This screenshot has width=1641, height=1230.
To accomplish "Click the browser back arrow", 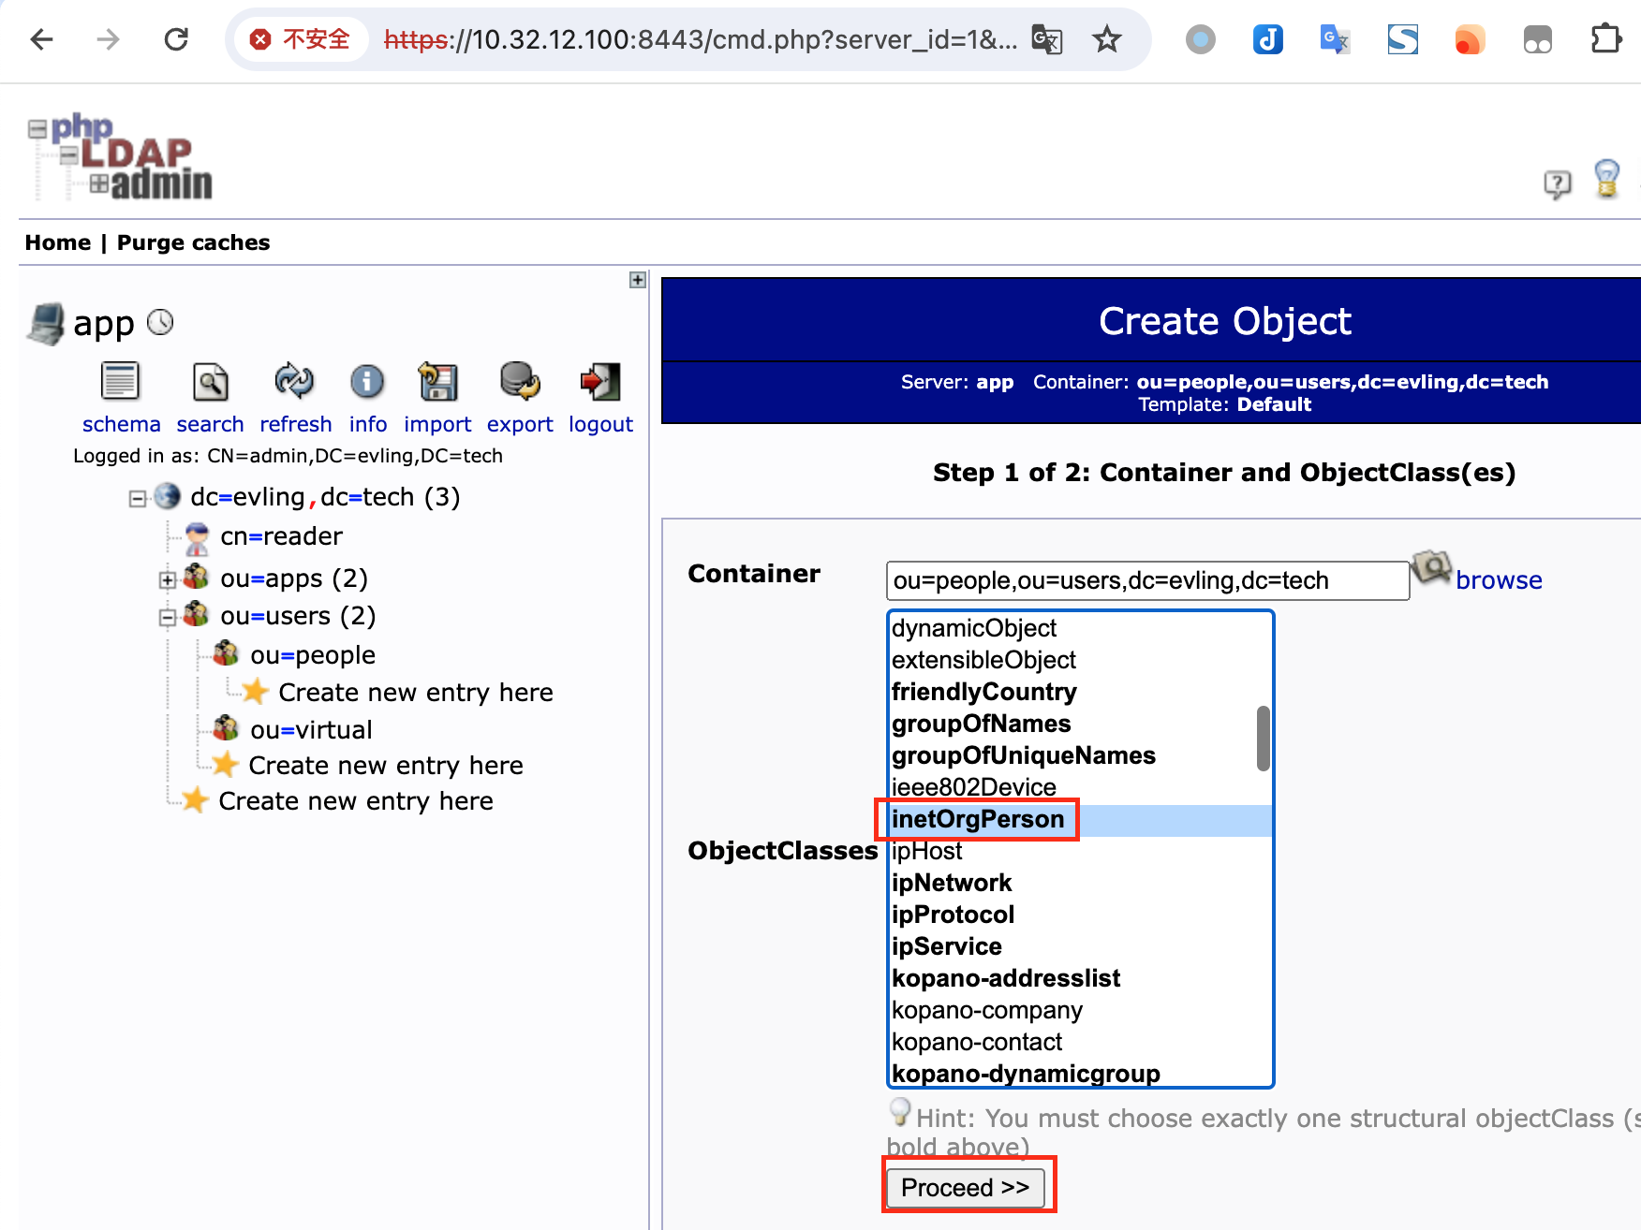I will pyautogui.click(x=42, y=39).
